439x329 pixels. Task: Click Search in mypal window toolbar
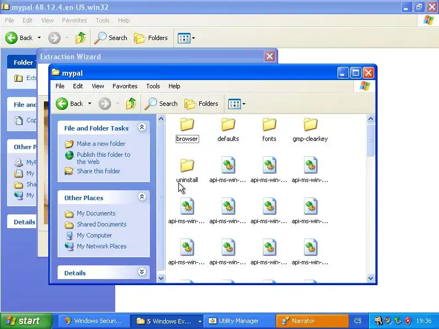[161, 104]
